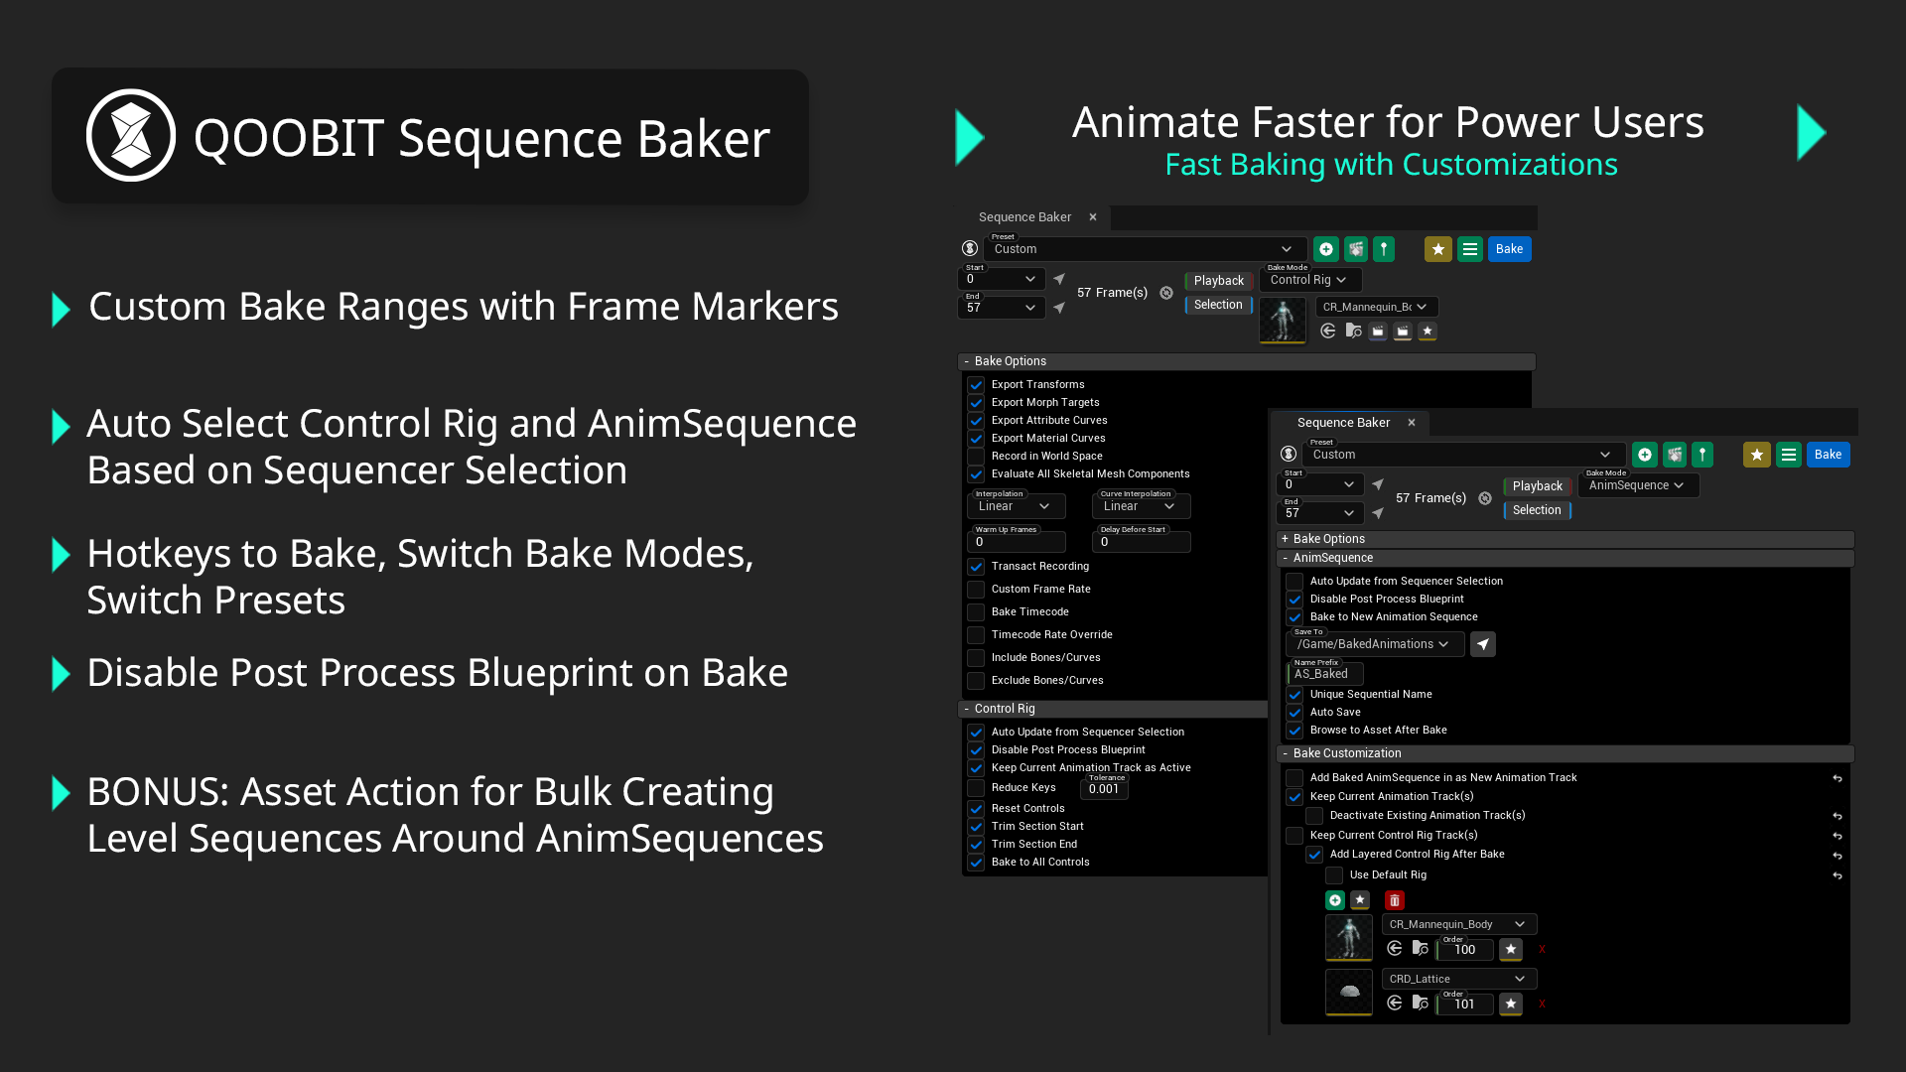Open the CR_Mannequin_Body rig dropdown
Image resolution: width=1906 pixels, height=1072 pixels.
(x=1459, y=924)
